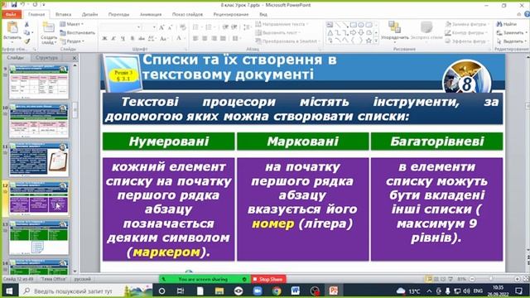Select slide 13 thumbnail in slide panel
Screen dimensions: 530x298
(39, 238)
